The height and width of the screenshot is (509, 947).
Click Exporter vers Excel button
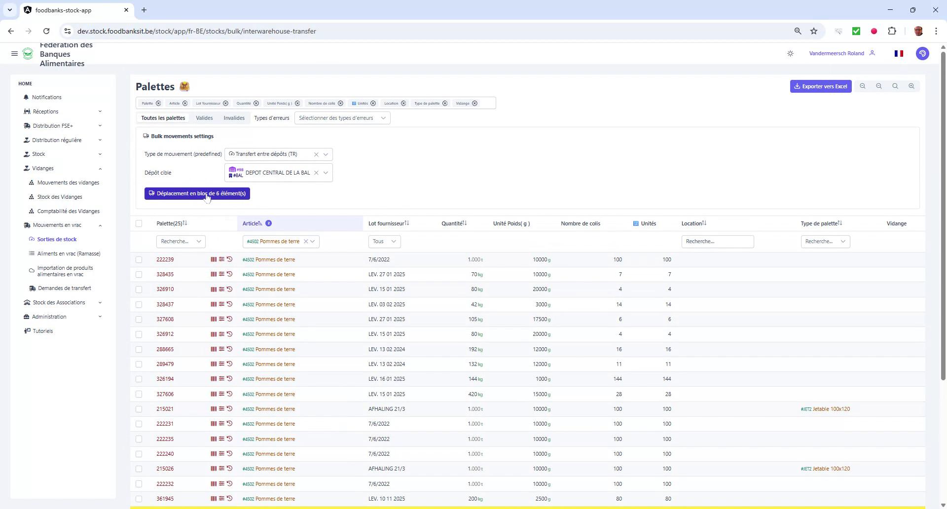(820, 86)
